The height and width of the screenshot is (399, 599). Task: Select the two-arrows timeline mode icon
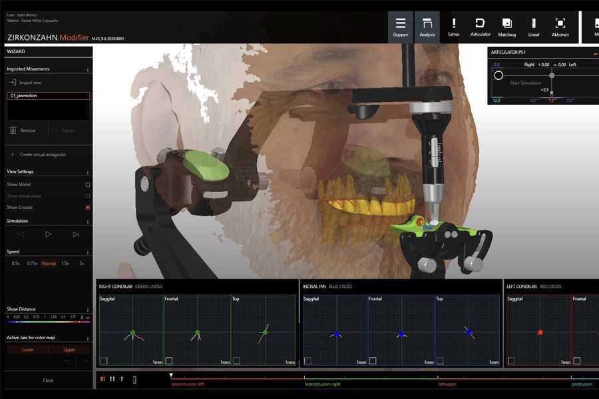click(112, 379)
